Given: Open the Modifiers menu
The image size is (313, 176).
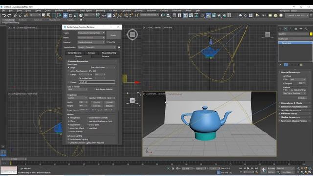Looking at the screenshot, I should [59, 10].
